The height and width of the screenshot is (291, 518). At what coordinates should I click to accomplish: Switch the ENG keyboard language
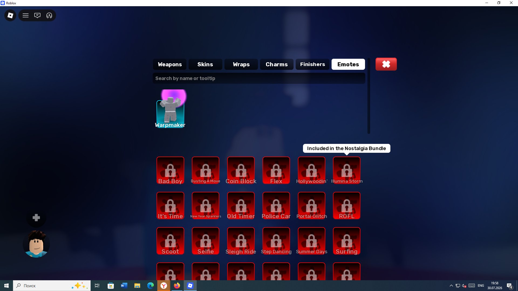481,286
